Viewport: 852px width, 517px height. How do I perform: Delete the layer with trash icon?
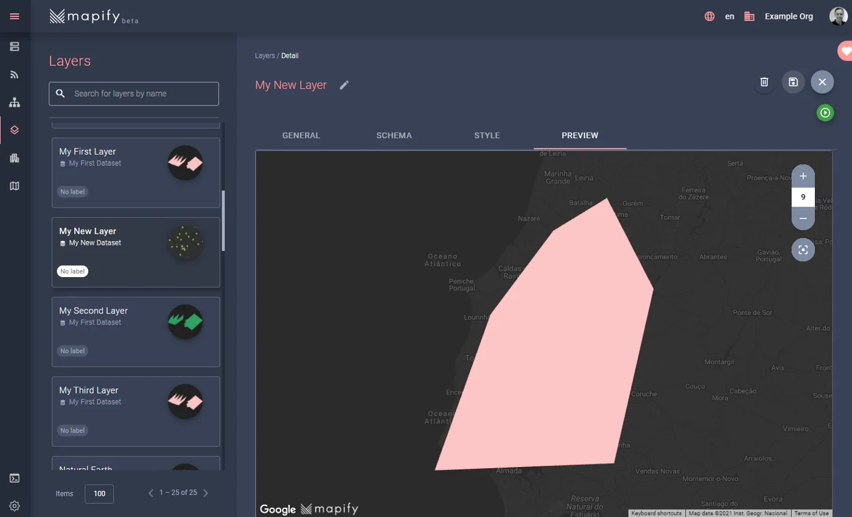[x=764, y=82]
